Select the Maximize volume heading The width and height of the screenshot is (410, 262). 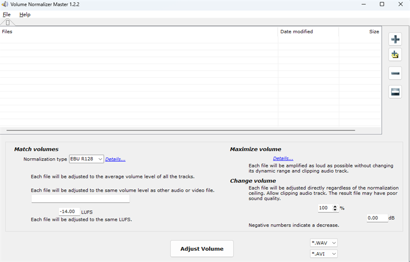(x=255, y=149)
